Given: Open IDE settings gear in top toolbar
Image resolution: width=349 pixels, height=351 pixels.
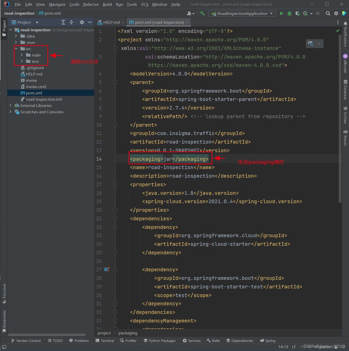Looking at the screenshot, I should click(x=336, y=13).
